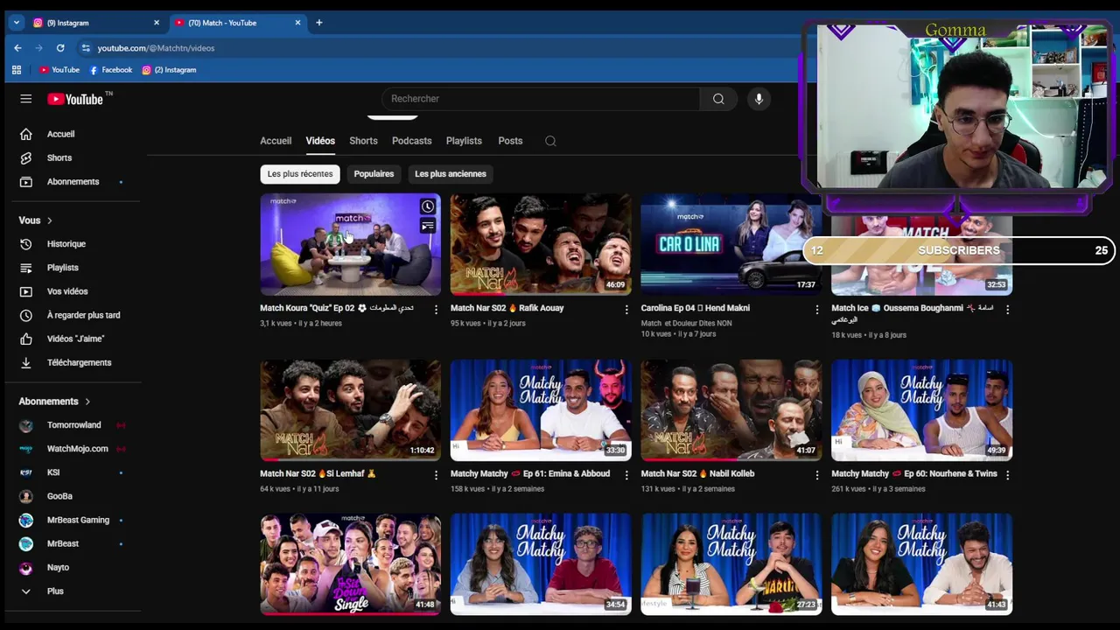Open the browser apps grid icon
This screenshot has height=630, width=1120.
(17, 70)
